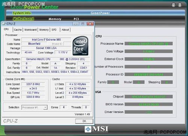Switch to PCI tab in GreenPower Center
This screenshot has width=188, height=136.
[76, 19]
